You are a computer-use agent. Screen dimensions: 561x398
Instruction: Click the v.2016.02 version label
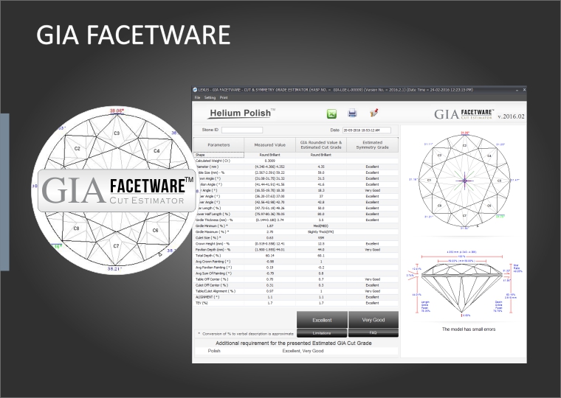point(511,116)
